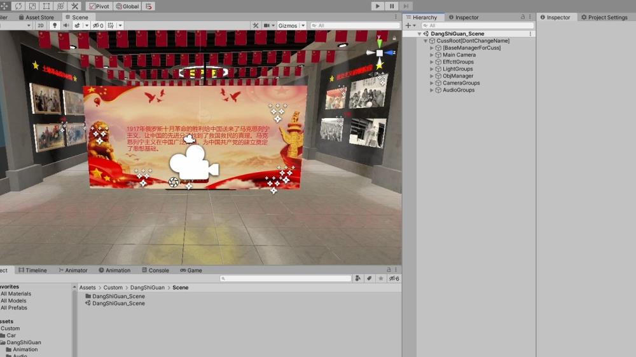Toggle Global/Local handle rotation

tap(127, 6)
